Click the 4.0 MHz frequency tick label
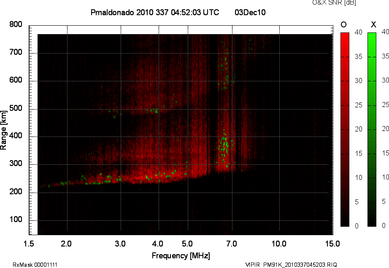 click(x=157, y=244)
